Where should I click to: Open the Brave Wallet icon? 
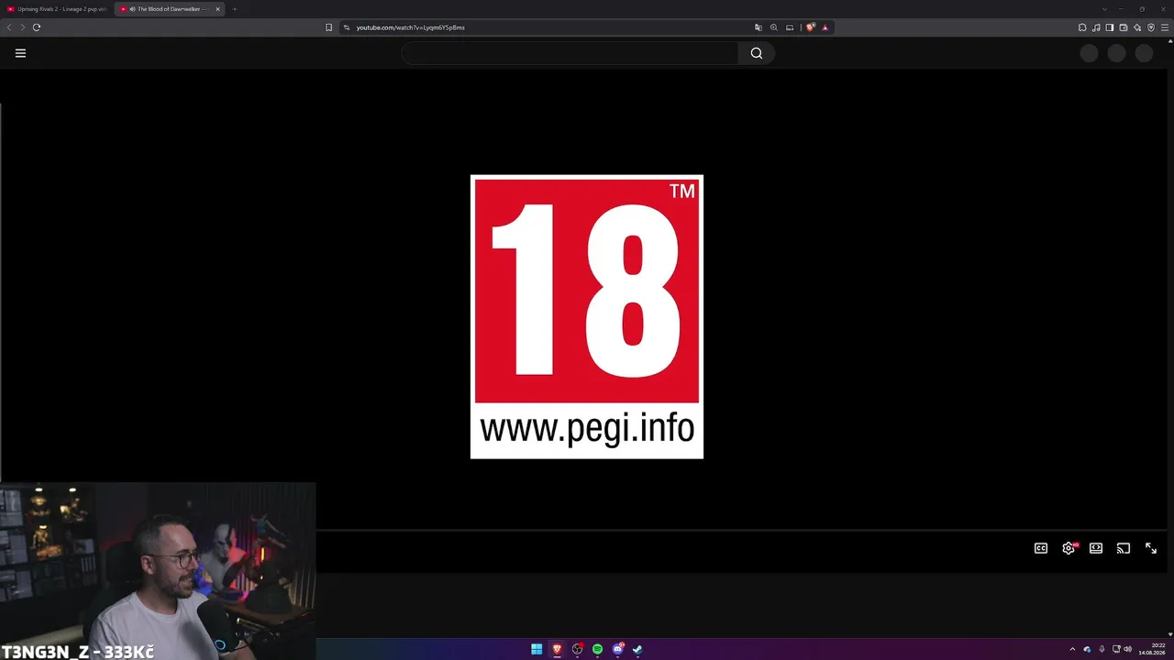pyautogui.click(x=1124, y=27)
